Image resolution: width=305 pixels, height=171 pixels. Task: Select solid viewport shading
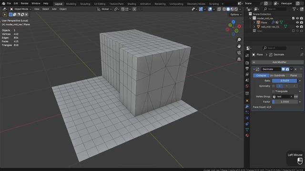tap(228, 9)
